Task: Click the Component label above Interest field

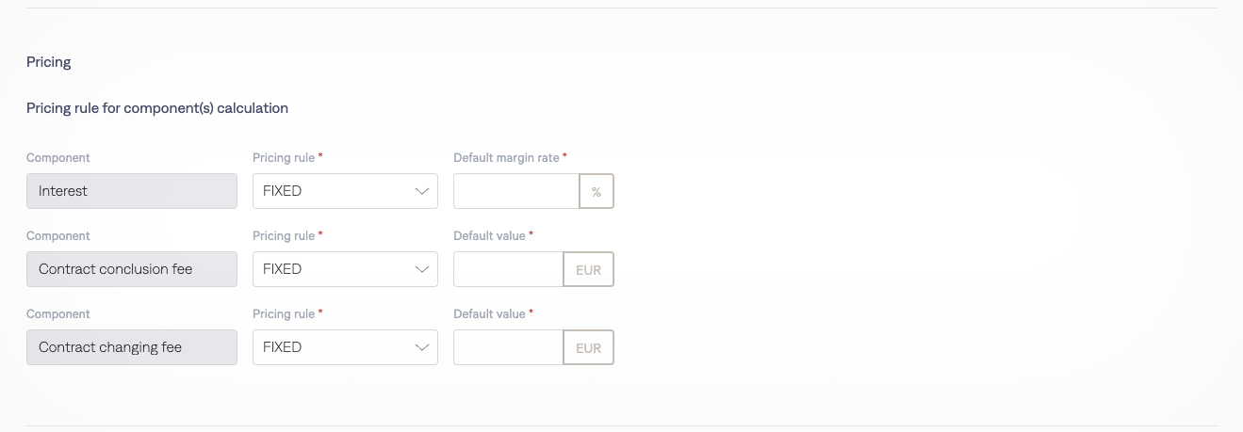Action: pos(58,158)
